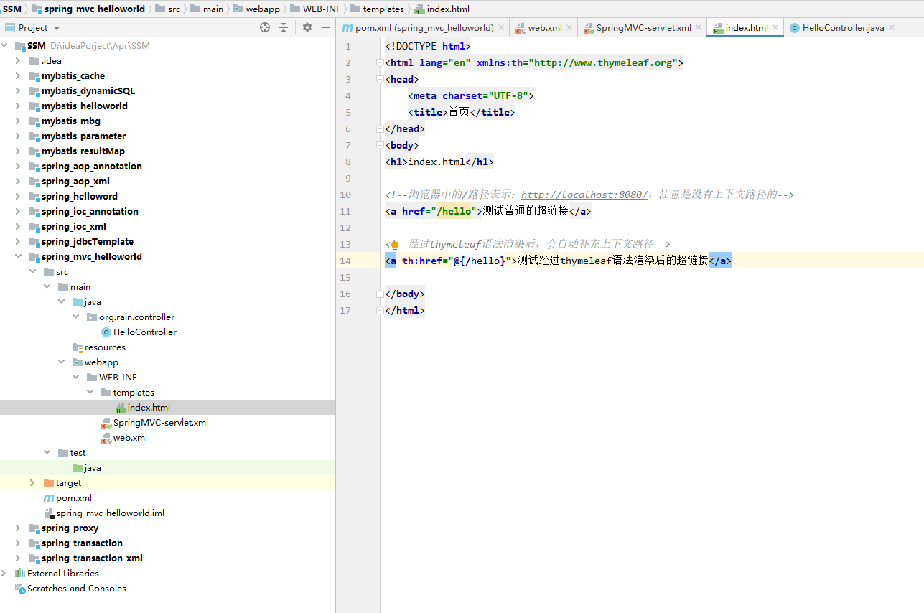Close the pom.xml editor tab

[x=502, y=28]
